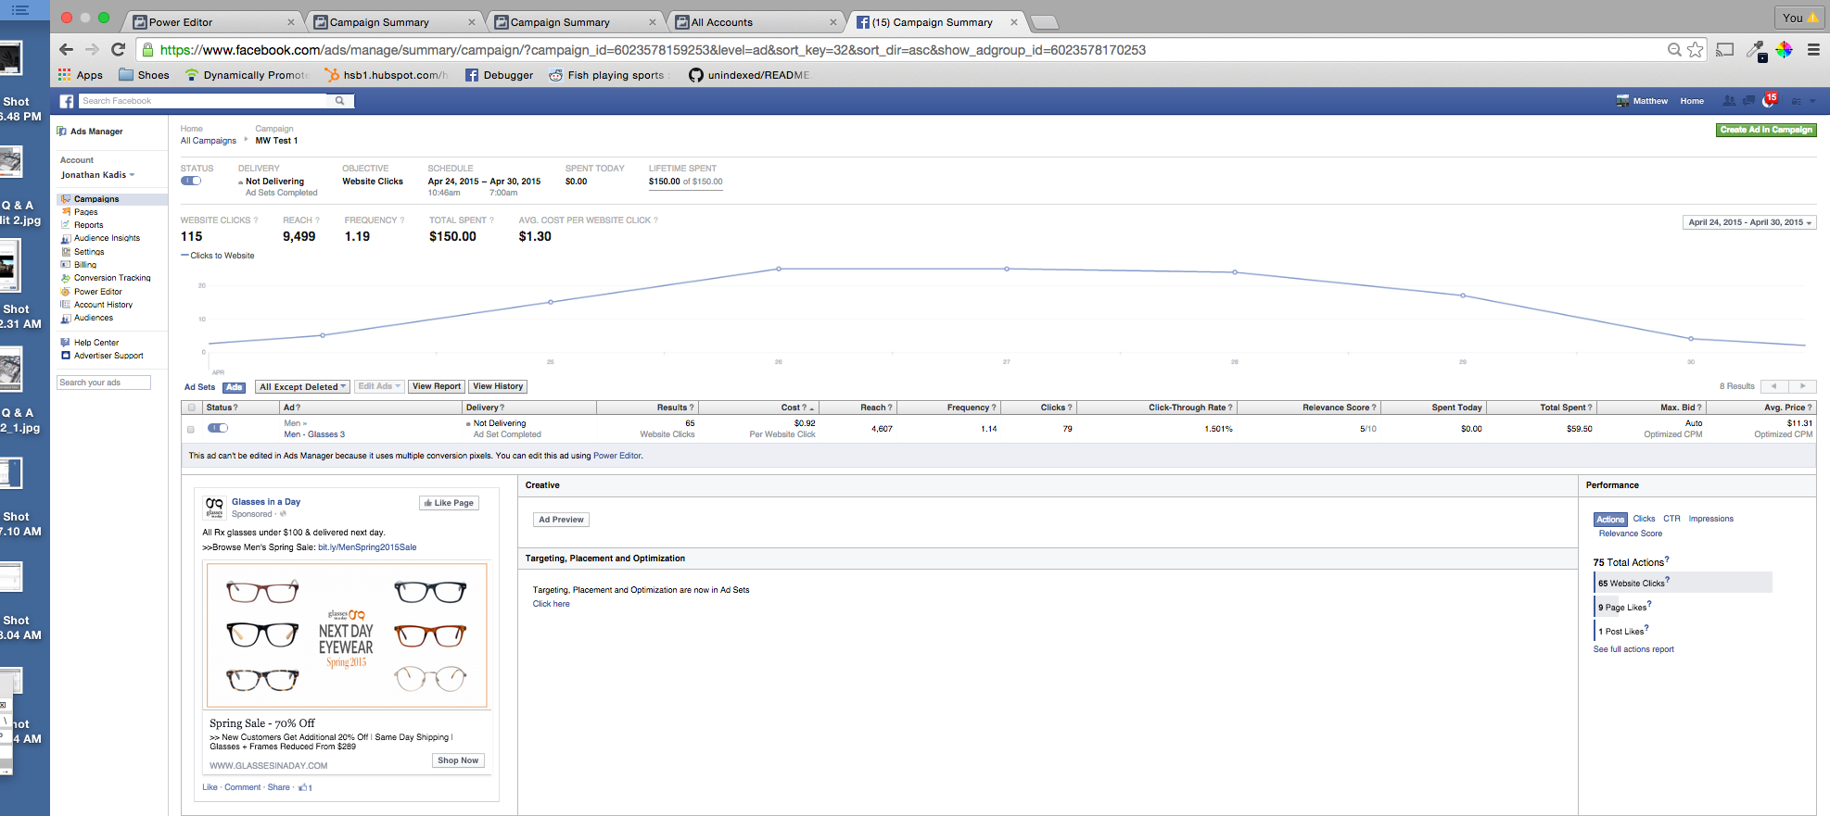This screenshot has width=1830, height=816.
Task: Check the Men - Glasses 3 row checkbox
Action: coord(191,430)
